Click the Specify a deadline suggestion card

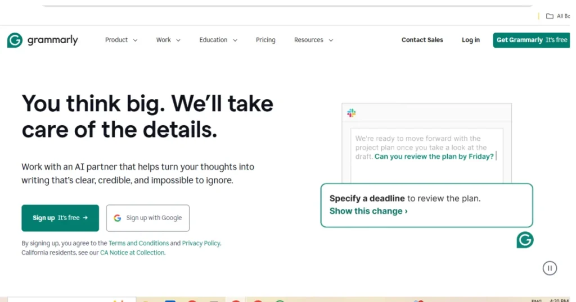(426, 205)
